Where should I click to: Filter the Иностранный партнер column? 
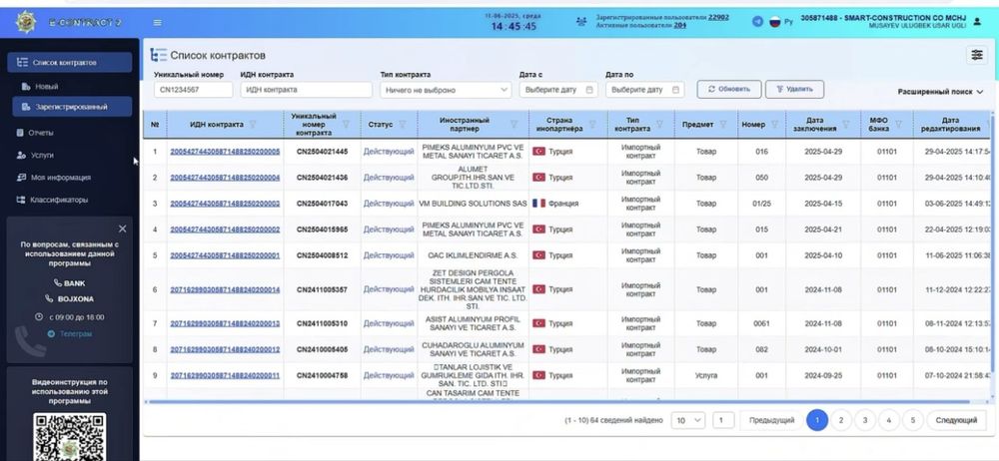[x=513, y=124]
